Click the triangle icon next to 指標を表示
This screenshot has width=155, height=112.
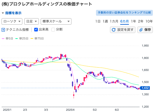3,13
